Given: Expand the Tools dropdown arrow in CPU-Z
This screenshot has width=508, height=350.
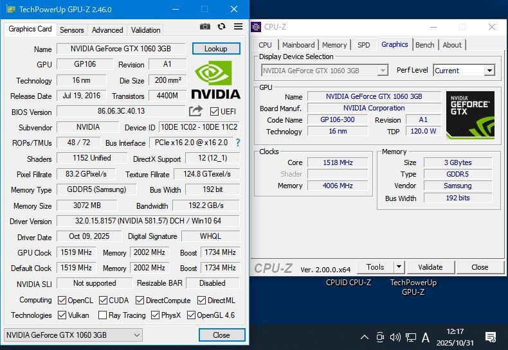Looking at the screenshot, I should pyautogui.click(x=399, y=267).
